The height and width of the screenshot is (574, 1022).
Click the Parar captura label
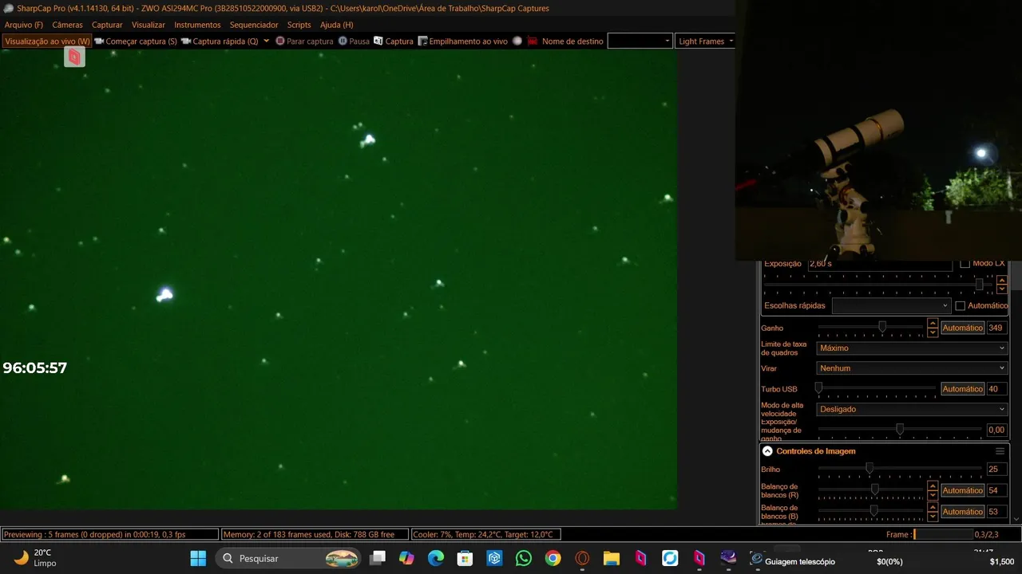coord(310,41)
